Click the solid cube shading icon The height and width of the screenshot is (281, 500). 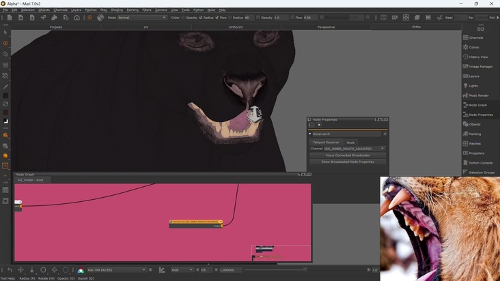click(417, 18)
